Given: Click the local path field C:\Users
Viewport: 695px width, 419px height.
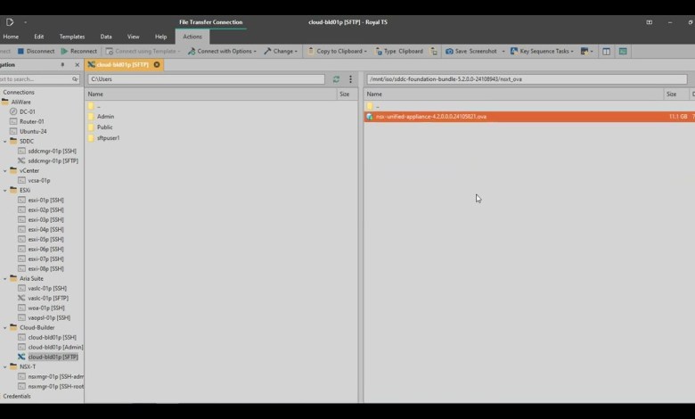Looking at the screenshot, I should (x=206, y=79).
